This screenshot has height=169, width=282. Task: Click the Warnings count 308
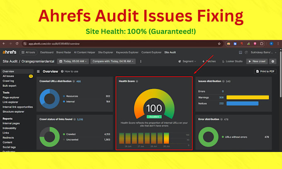tap(221, 98)
